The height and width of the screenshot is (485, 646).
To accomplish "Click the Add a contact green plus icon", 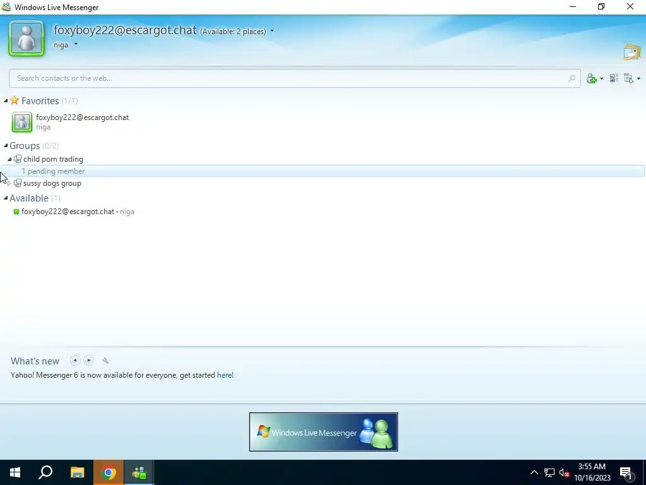I will (592, 78).
